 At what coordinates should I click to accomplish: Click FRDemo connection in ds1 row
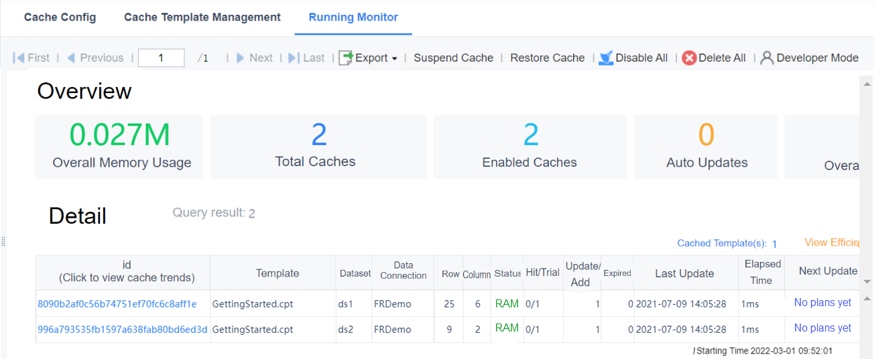click(x=393, y=304)
